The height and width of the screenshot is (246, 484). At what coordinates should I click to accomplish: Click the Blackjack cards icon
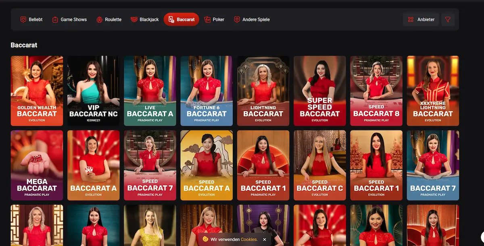point(134,19)
